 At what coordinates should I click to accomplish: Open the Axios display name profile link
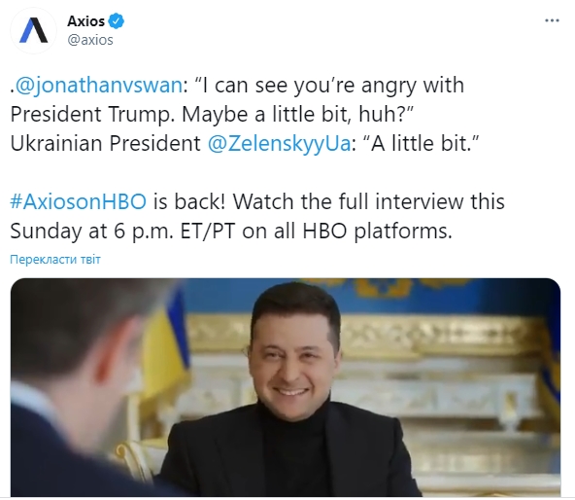click(86, 21)
